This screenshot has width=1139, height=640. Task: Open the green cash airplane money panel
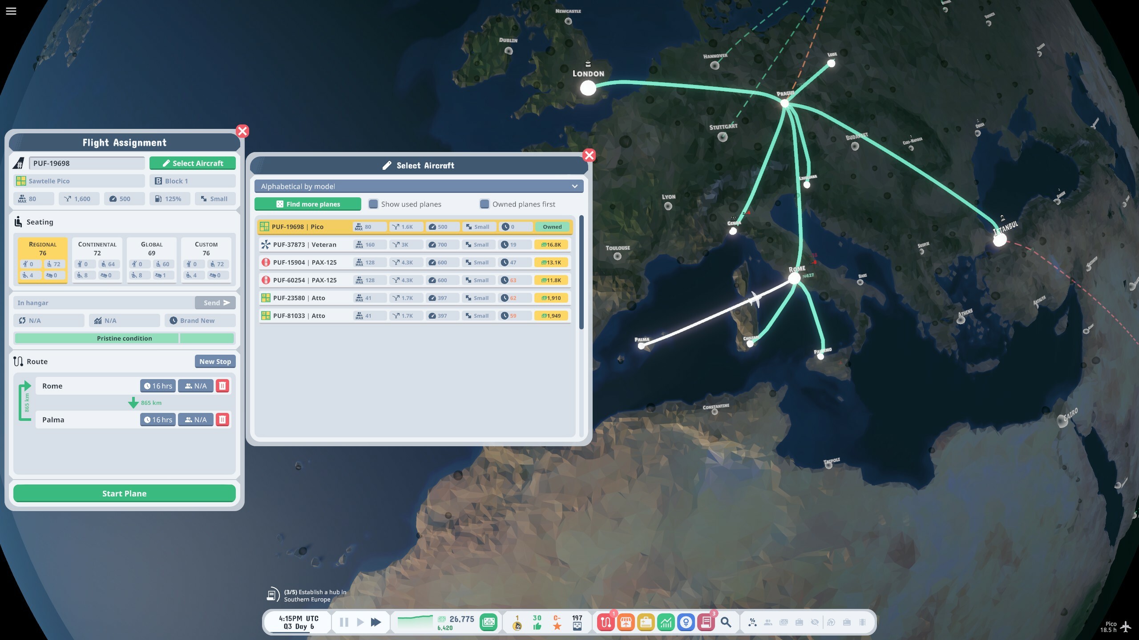[x=488, y=622]
